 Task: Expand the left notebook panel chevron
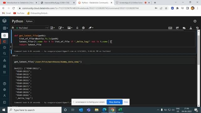click(11, 47)
